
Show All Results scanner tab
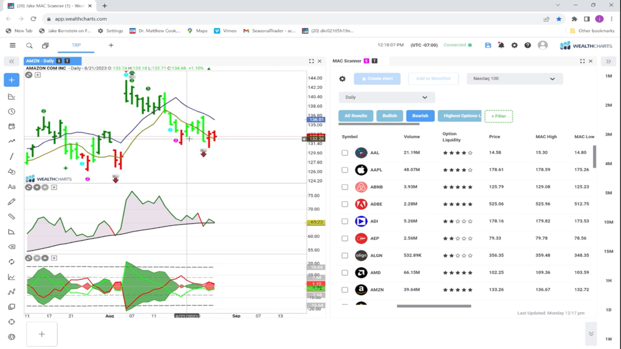tap(356, 116)
